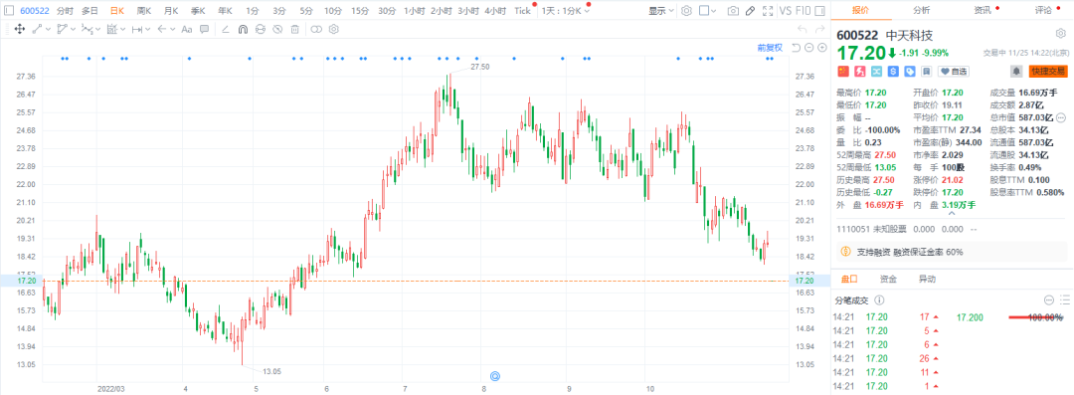Switch to 周K weekly chart
This screenshot has height=395, width=1074.
click(144, 11)
